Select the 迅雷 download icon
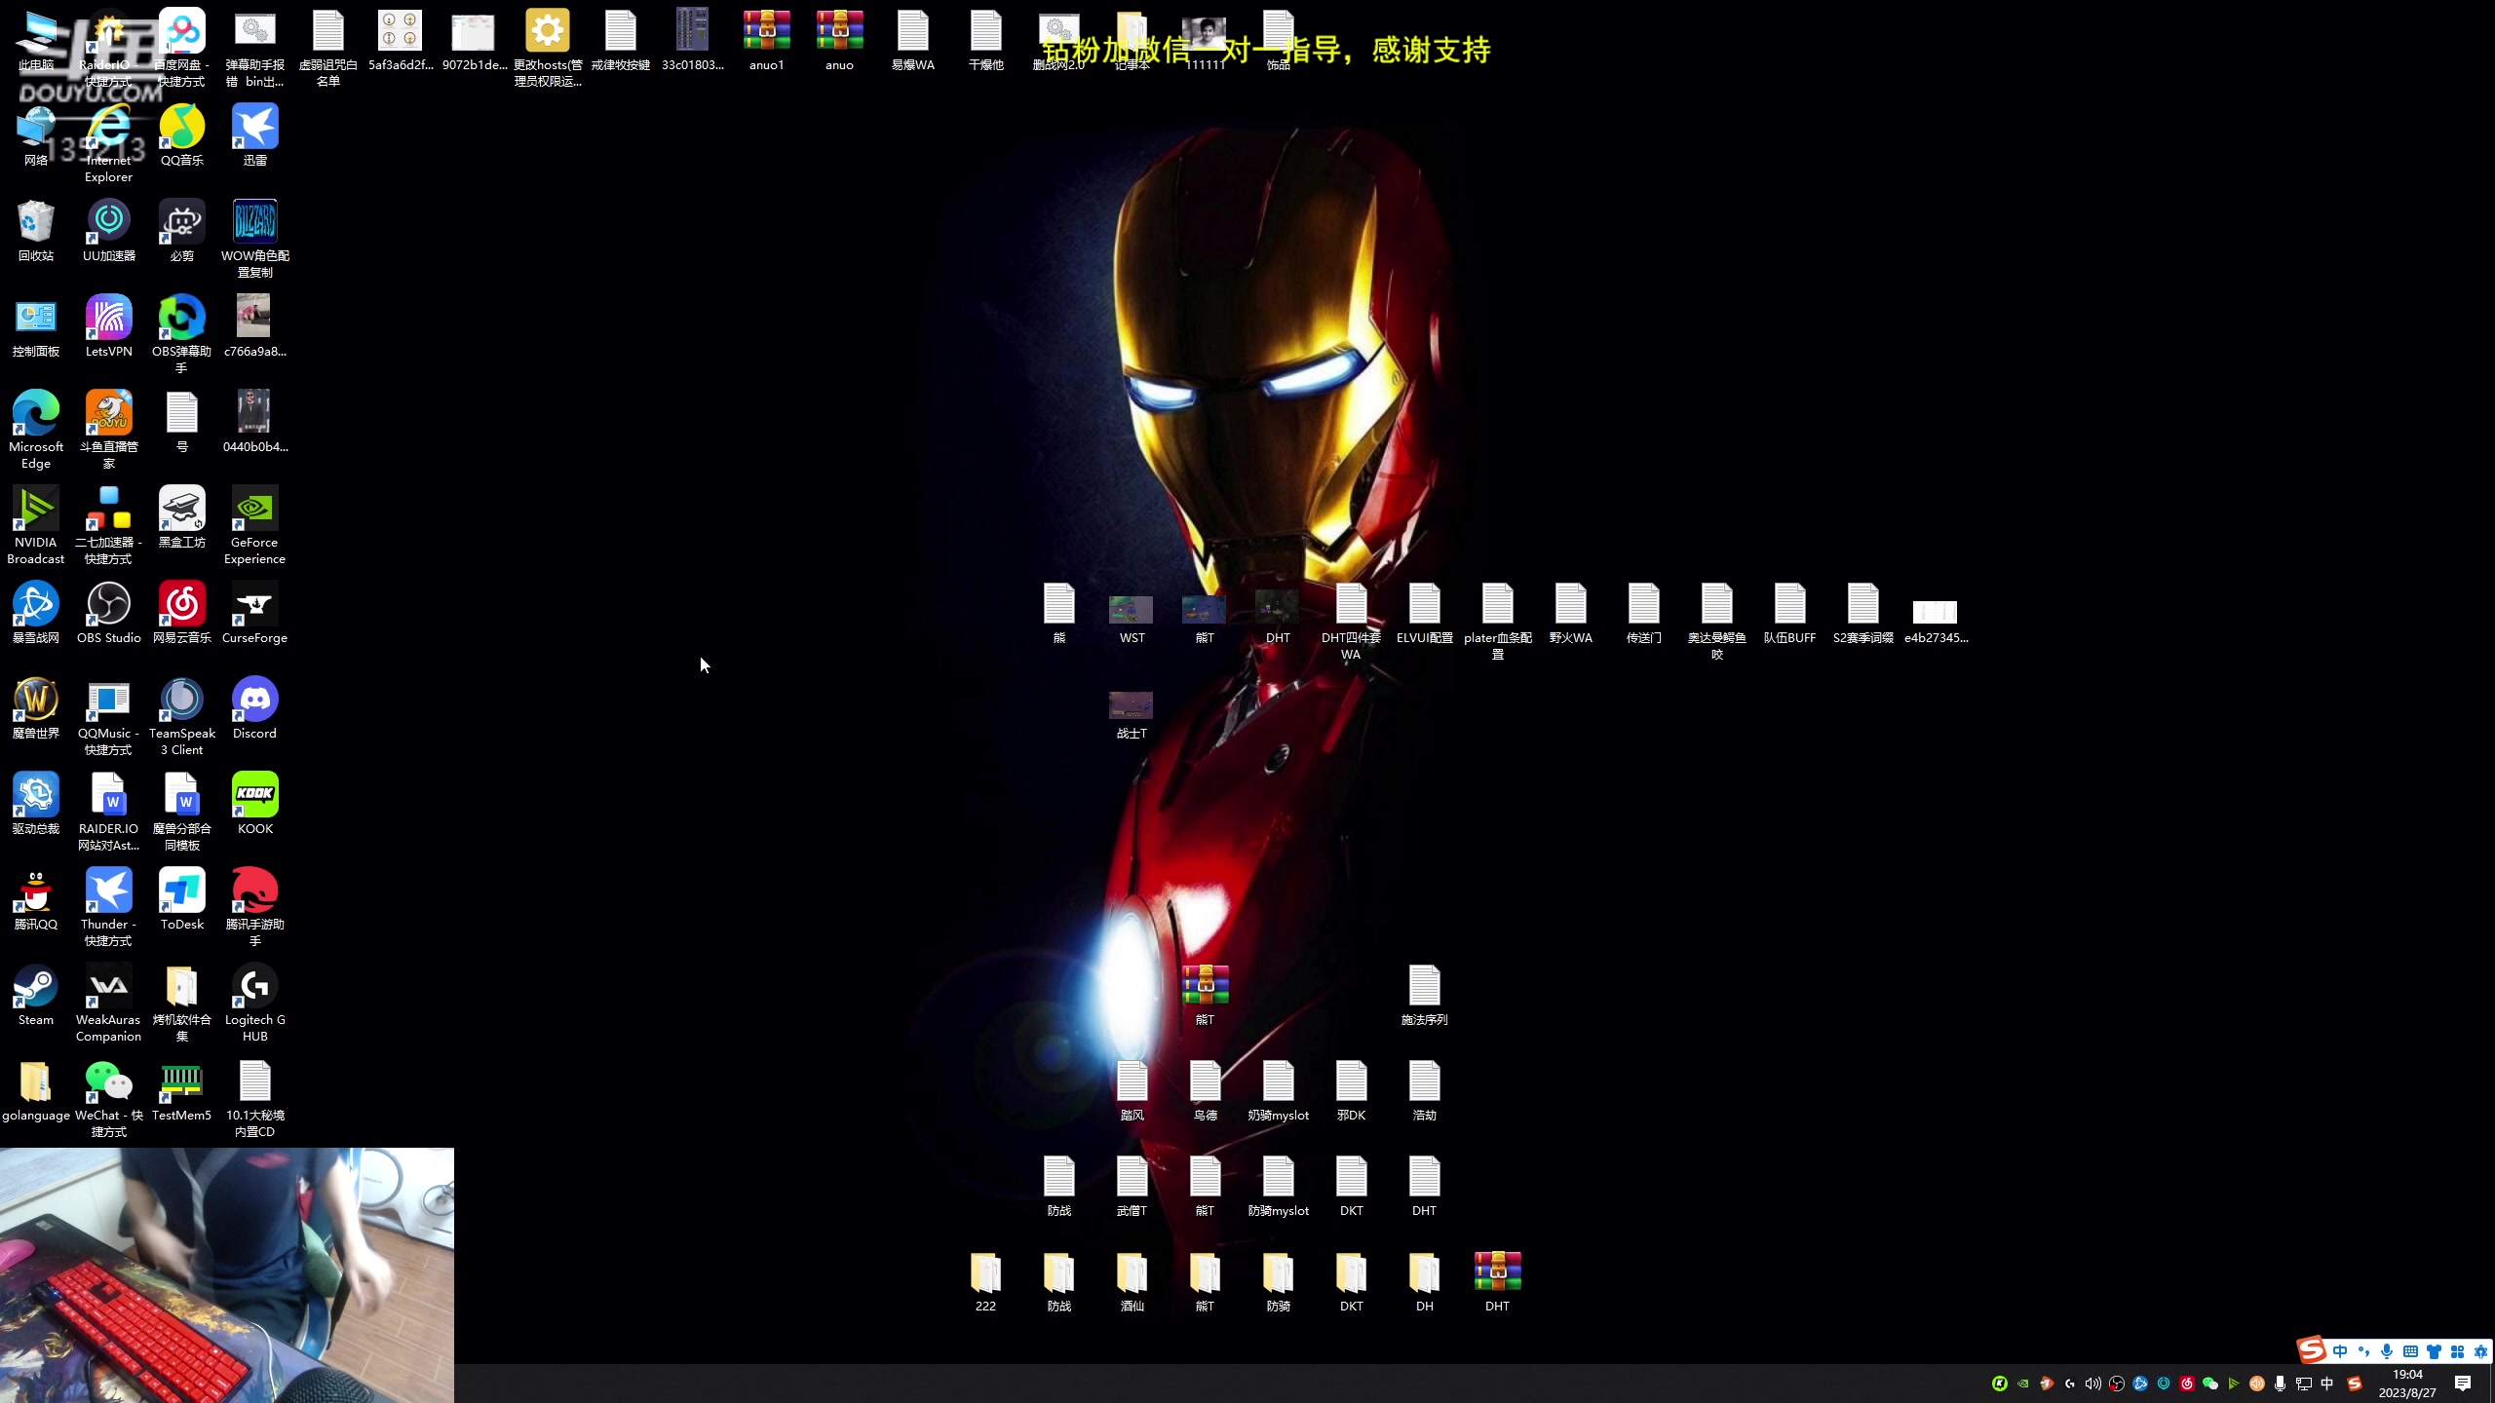This screenshot has height=1403, width=2495. (254, 136)
